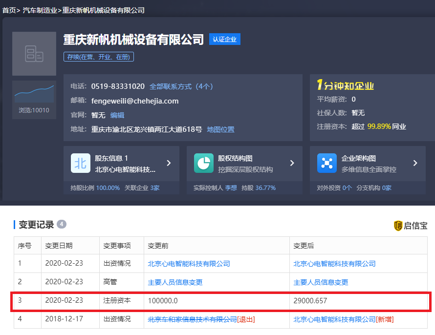Click the 股权结构图 pie chart icon
The height and width of the screenshot is (335, 435).
click(204, 162)
